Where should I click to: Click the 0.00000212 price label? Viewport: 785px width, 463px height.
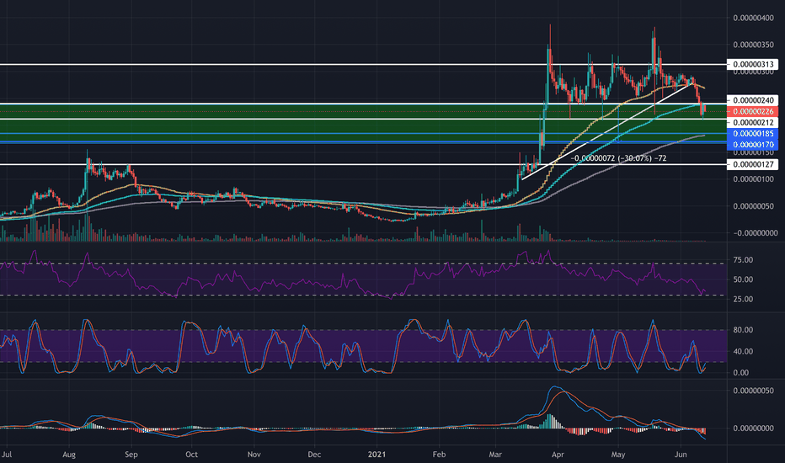tap(752, 122)
